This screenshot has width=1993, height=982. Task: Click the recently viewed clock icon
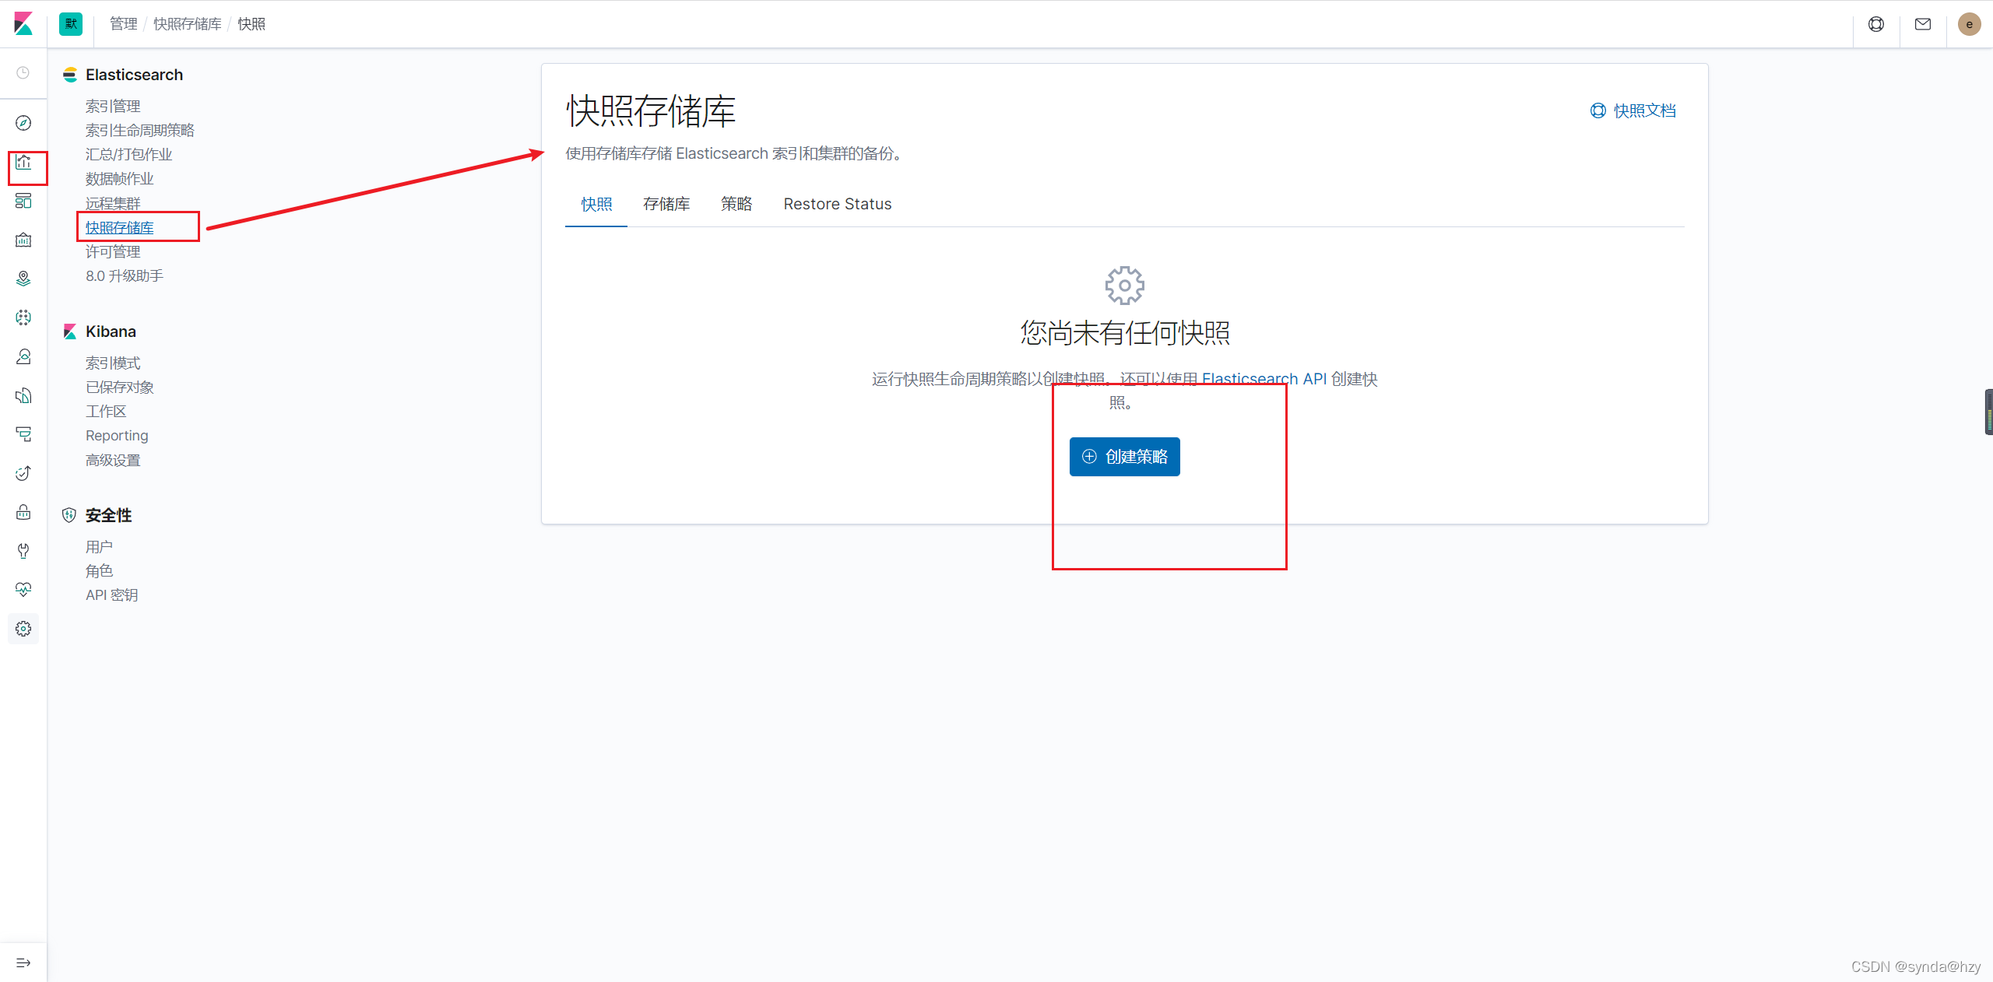(23, 72)
